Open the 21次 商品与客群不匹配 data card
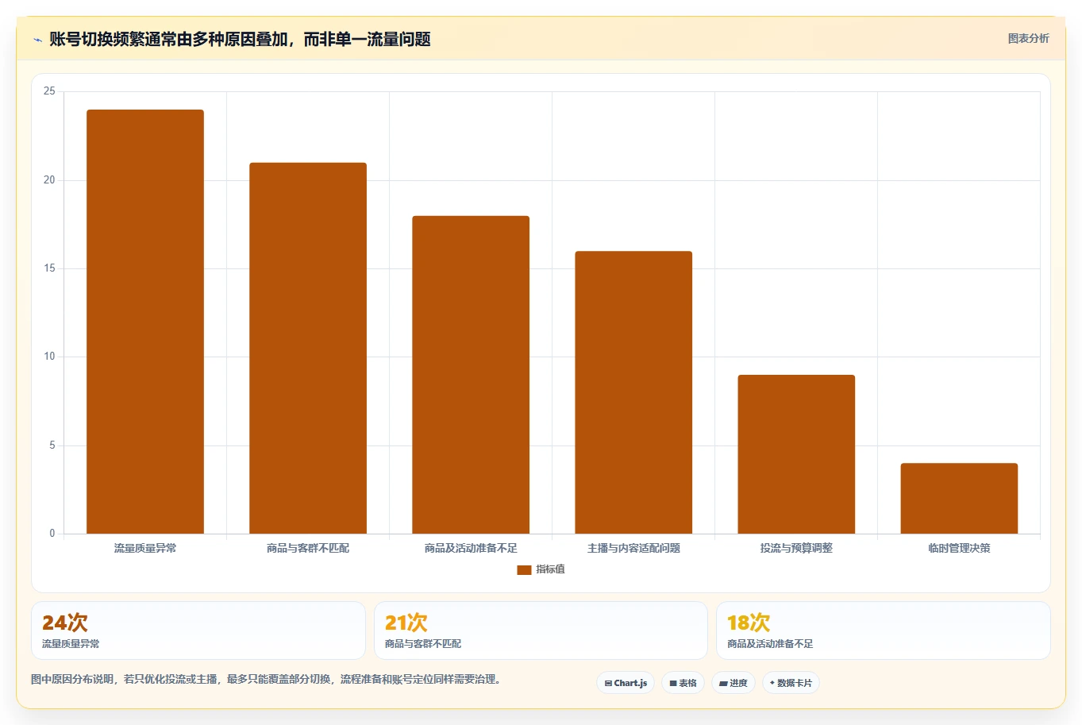Image resolution: width=1082 pixels, height=725 pixels. 541,631
